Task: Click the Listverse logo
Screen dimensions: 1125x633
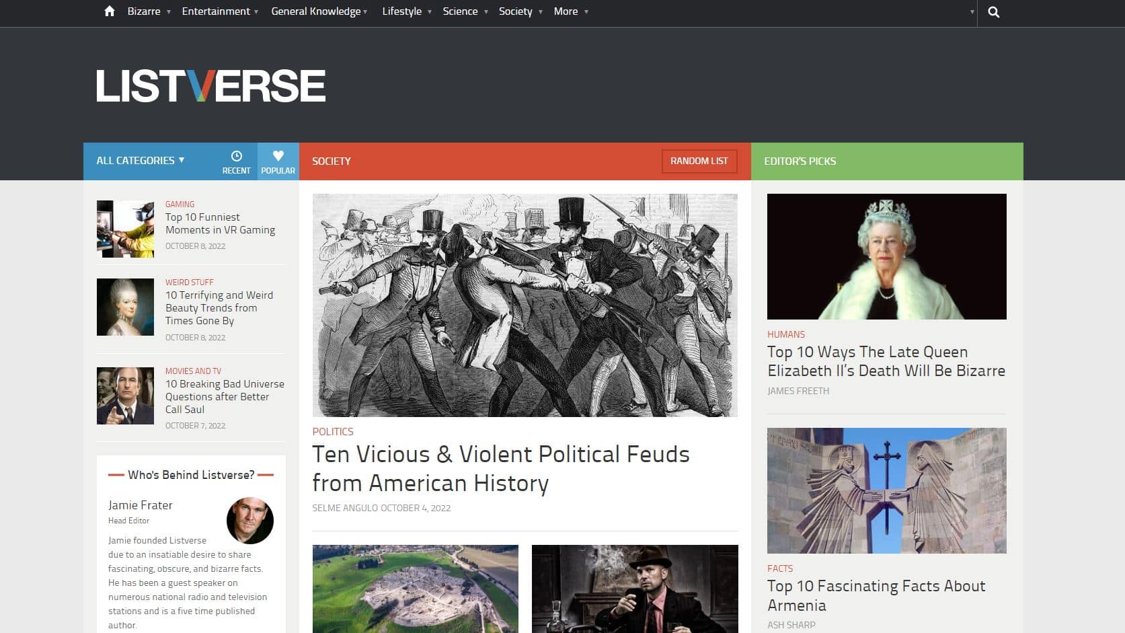Action: pyautogui.click(x=210, y=85)
